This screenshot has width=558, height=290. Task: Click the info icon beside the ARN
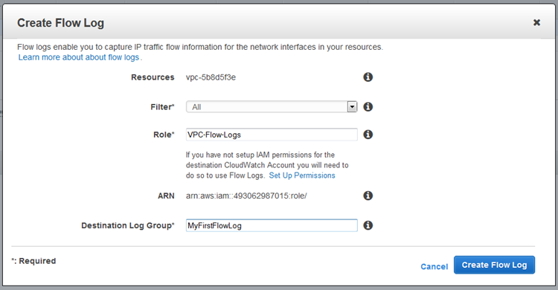point(368,196)
